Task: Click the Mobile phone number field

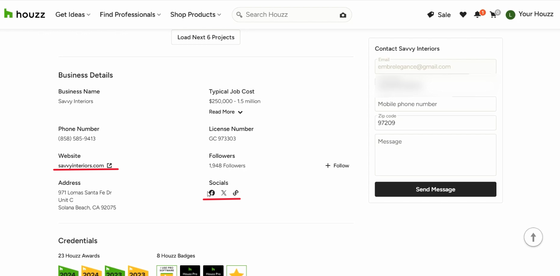Action: pyautogui.click(x=435, y=104)
